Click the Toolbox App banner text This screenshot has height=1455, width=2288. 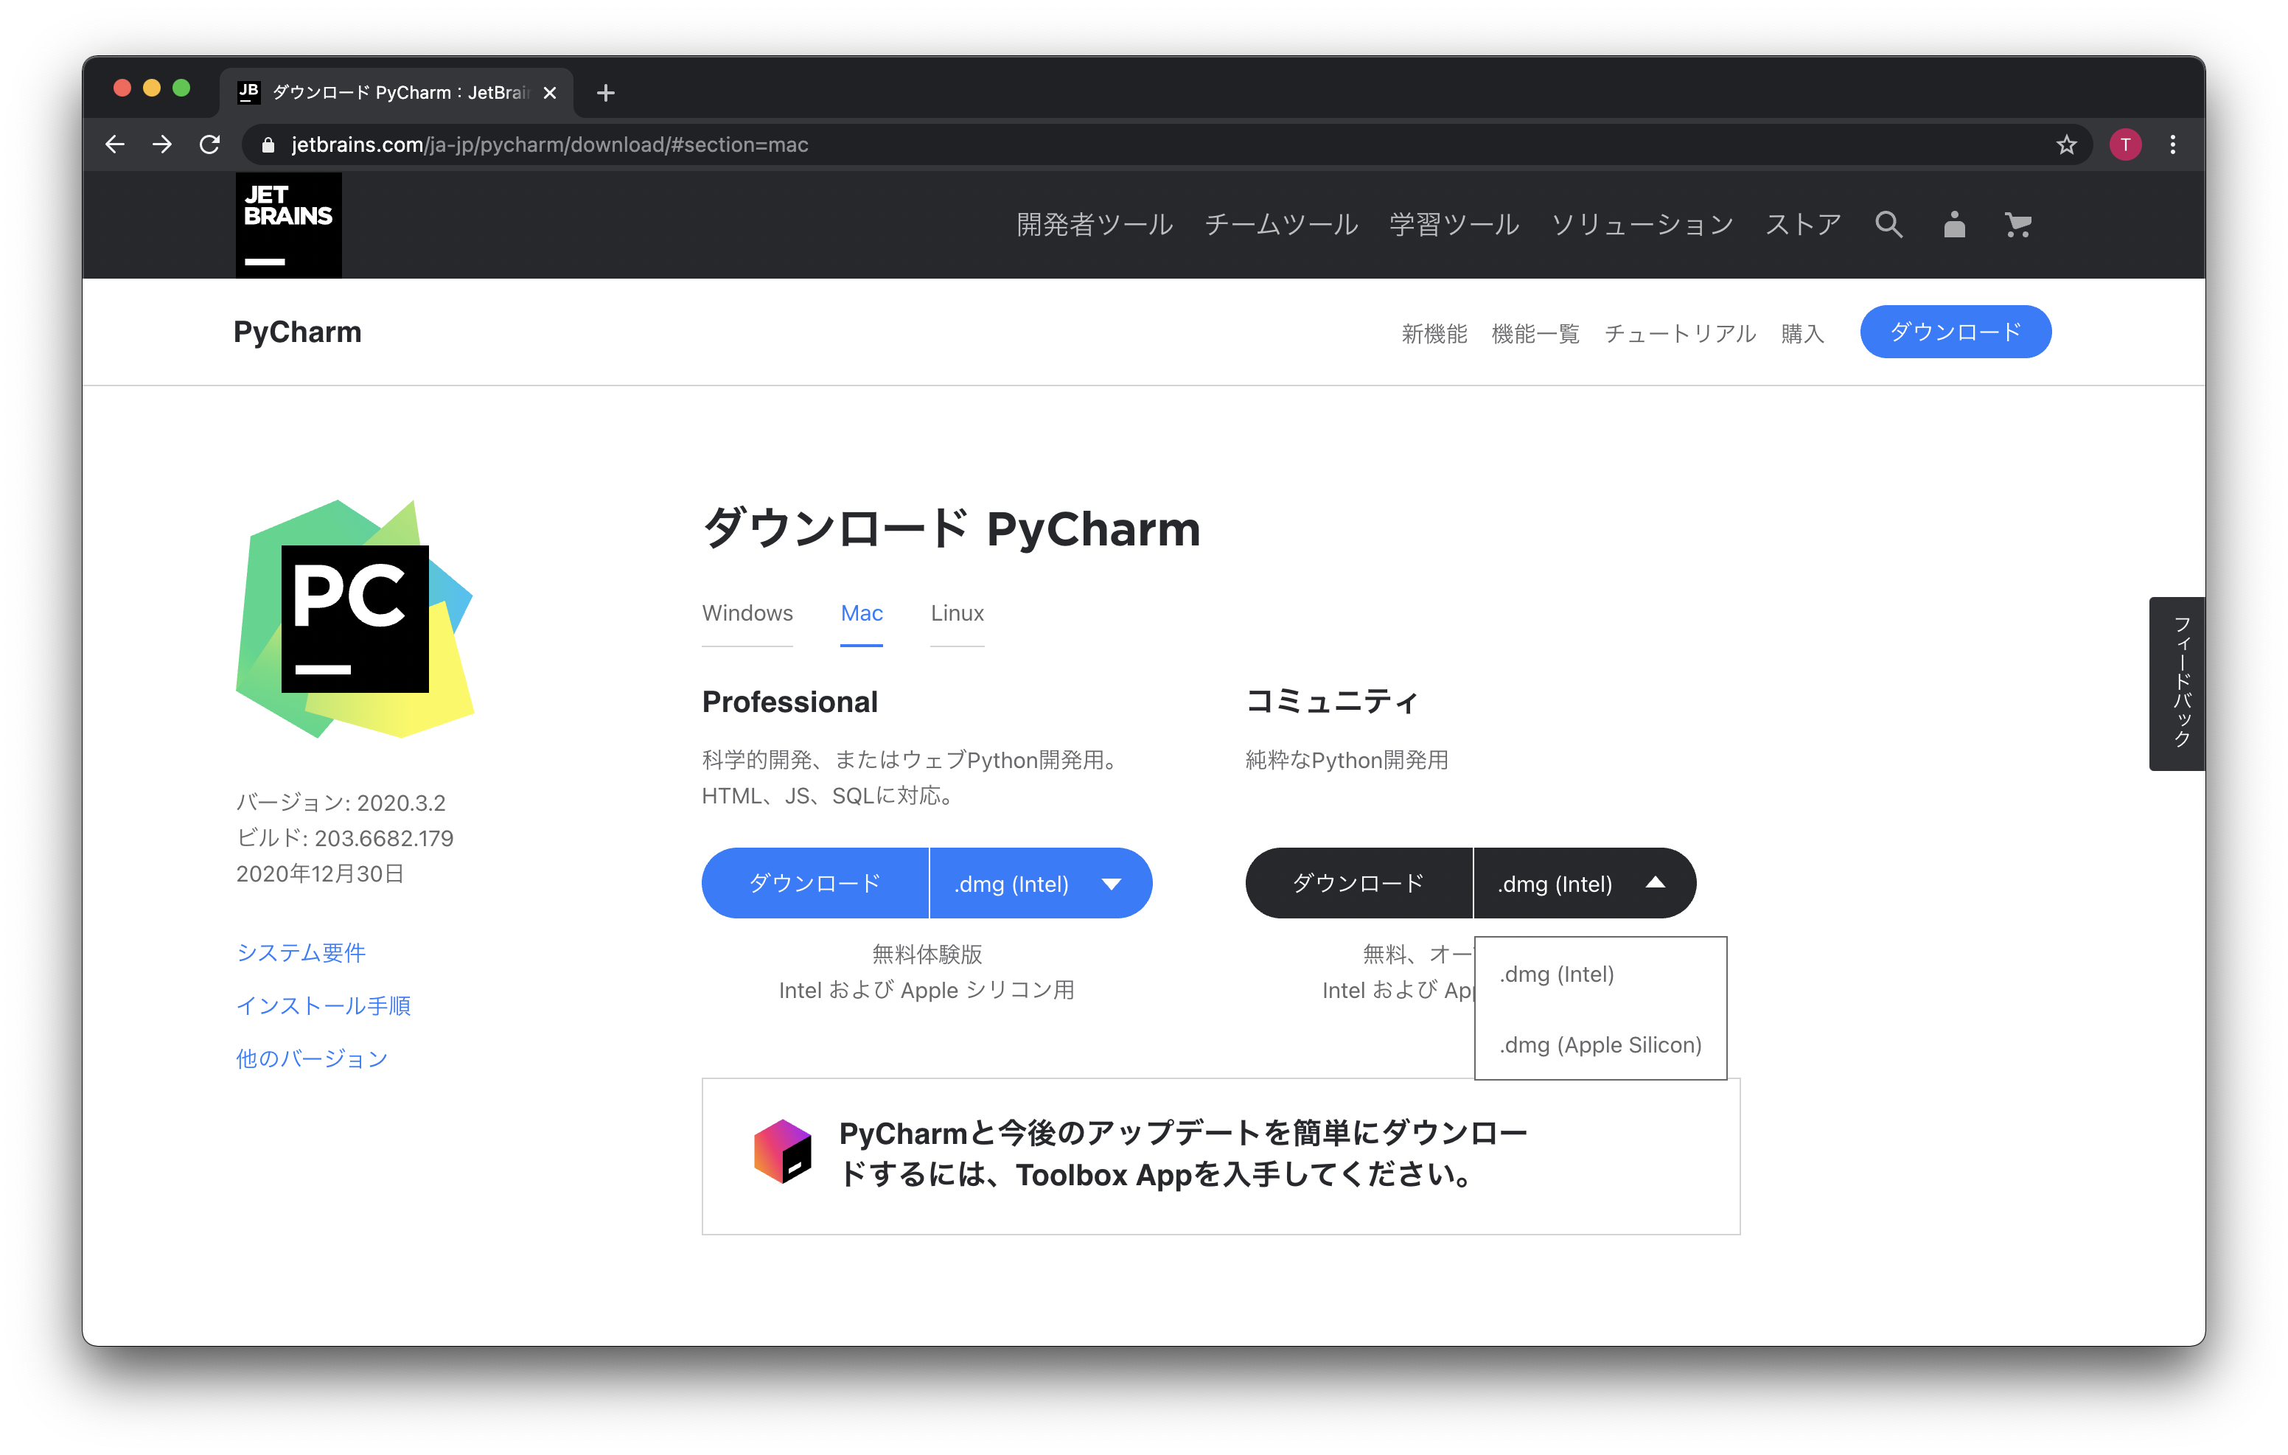(x=1182, y=1154)
